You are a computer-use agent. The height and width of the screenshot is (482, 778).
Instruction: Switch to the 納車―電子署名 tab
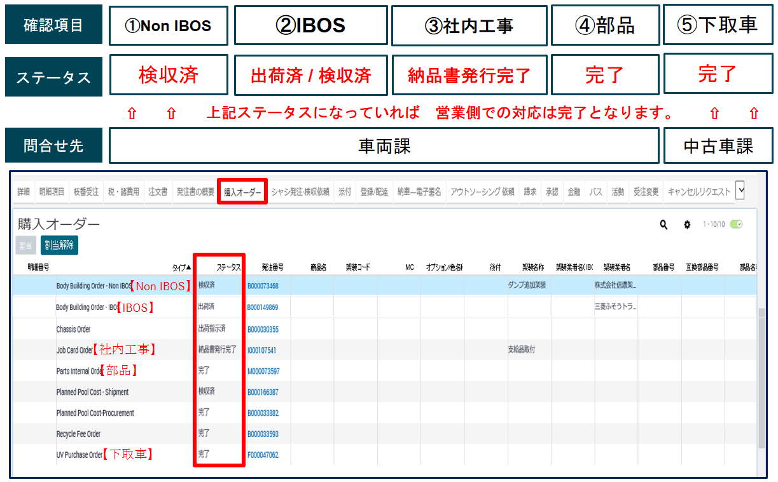coord(419,191)
